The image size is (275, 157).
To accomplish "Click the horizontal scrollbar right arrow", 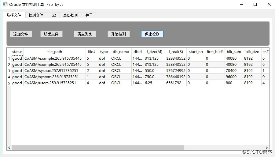I will [267, 148].
